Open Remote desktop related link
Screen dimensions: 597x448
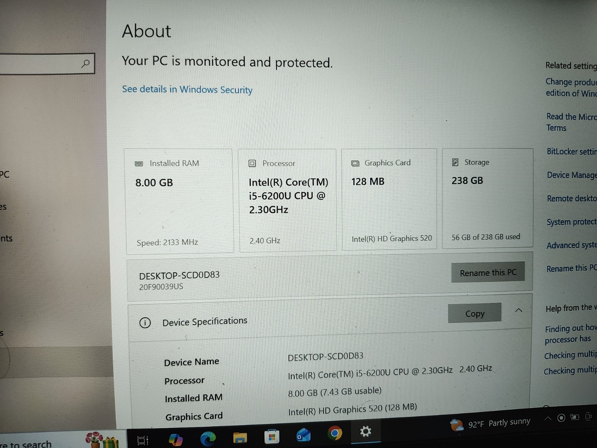tap(572, 199)
